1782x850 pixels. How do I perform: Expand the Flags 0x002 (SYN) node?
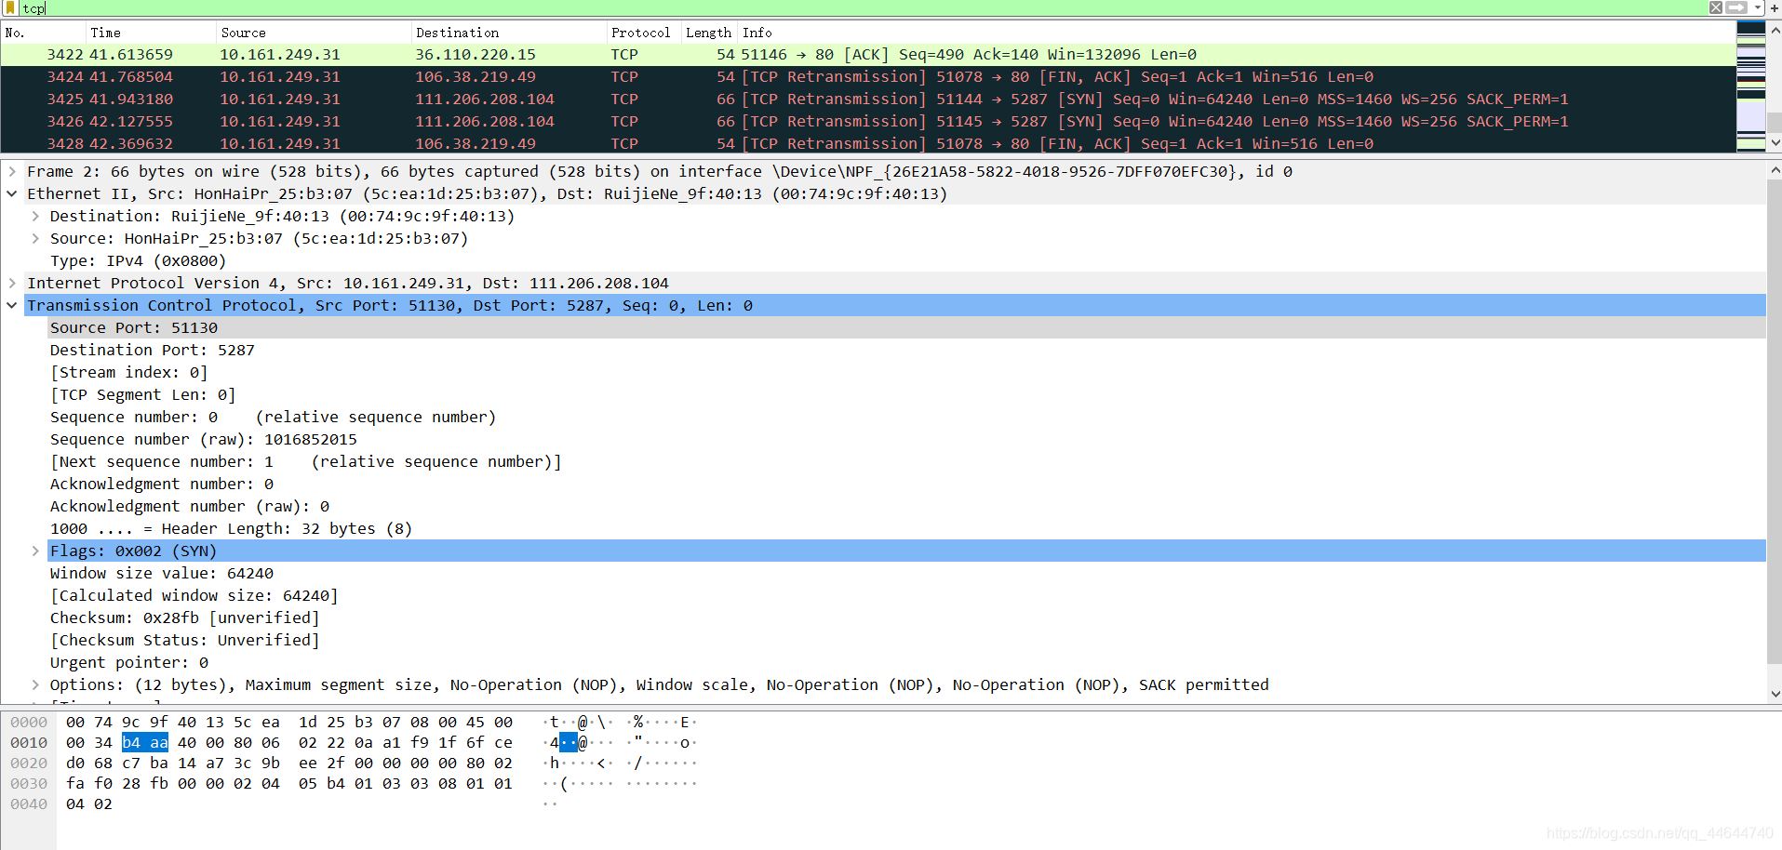35,551
